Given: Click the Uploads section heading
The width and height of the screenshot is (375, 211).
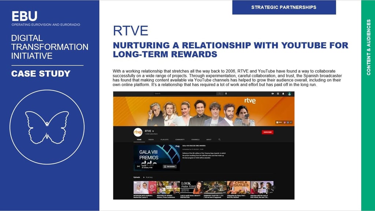Looking at the screenshot, I should tap(137, 177).
